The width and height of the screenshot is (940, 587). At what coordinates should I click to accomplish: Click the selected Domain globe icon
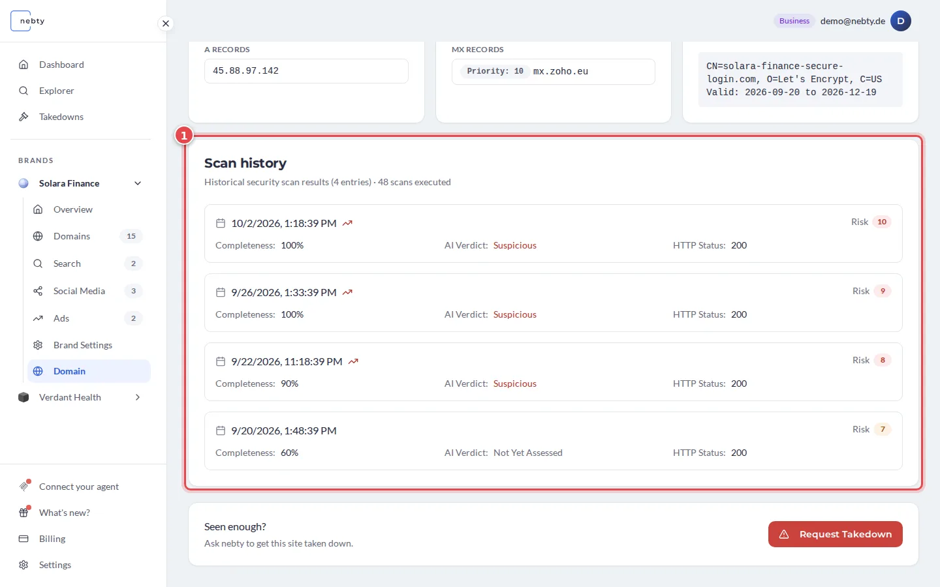click(38, 371)
